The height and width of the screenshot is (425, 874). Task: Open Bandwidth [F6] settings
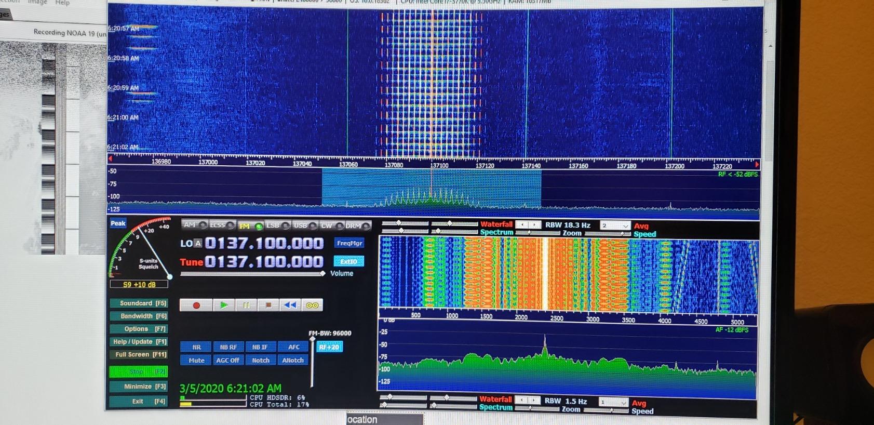click(x=138, y=316)
